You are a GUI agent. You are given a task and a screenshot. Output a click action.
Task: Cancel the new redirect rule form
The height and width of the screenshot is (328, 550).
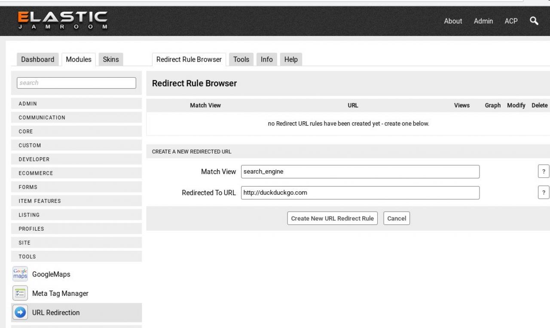(396, 218)
